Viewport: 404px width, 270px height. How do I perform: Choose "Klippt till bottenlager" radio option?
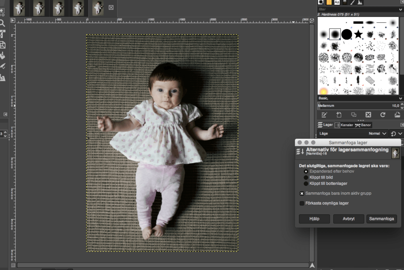click(306, 184)
